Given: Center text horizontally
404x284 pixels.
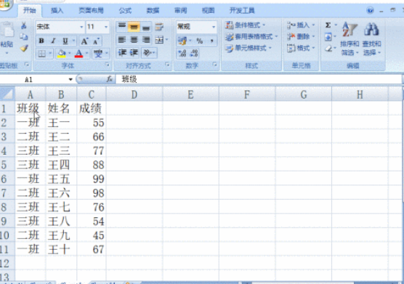Looking at the screenshot, I should [x=134, y=40].
